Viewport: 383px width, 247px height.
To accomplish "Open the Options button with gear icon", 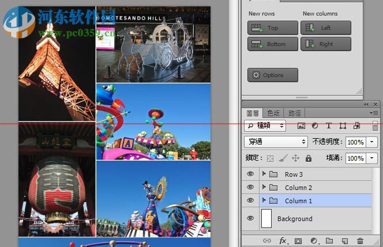I will (x=273, y=75).
